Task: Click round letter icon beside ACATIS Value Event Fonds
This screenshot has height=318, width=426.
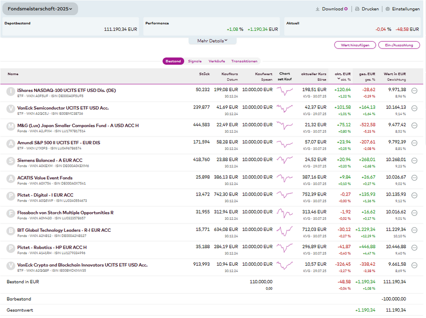Action: pos(11,179)
